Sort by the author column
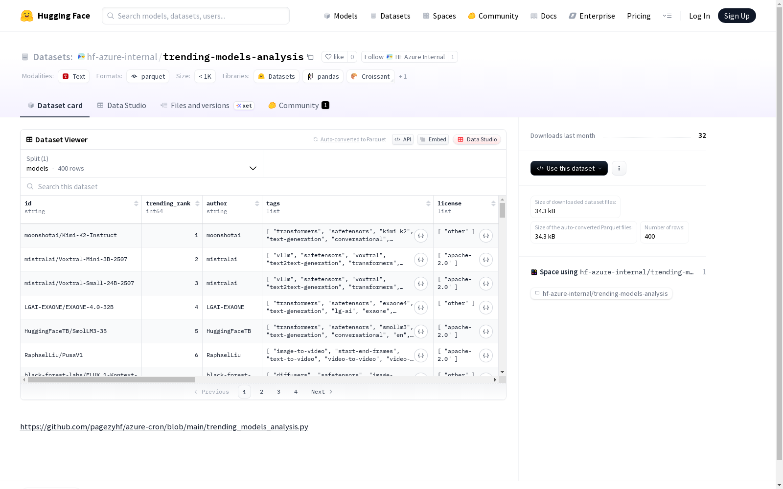 coord(257,203)
